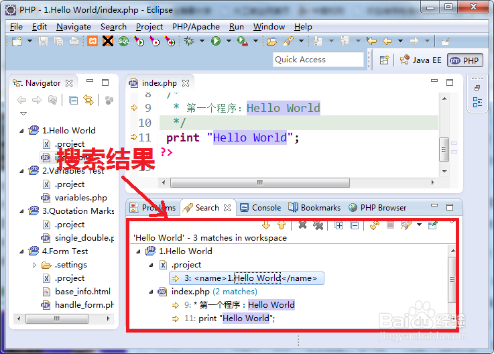The width and height of the screenshot is (494, 354).
Task: Open the Navigate menu
Action: [x=74, y=27]
